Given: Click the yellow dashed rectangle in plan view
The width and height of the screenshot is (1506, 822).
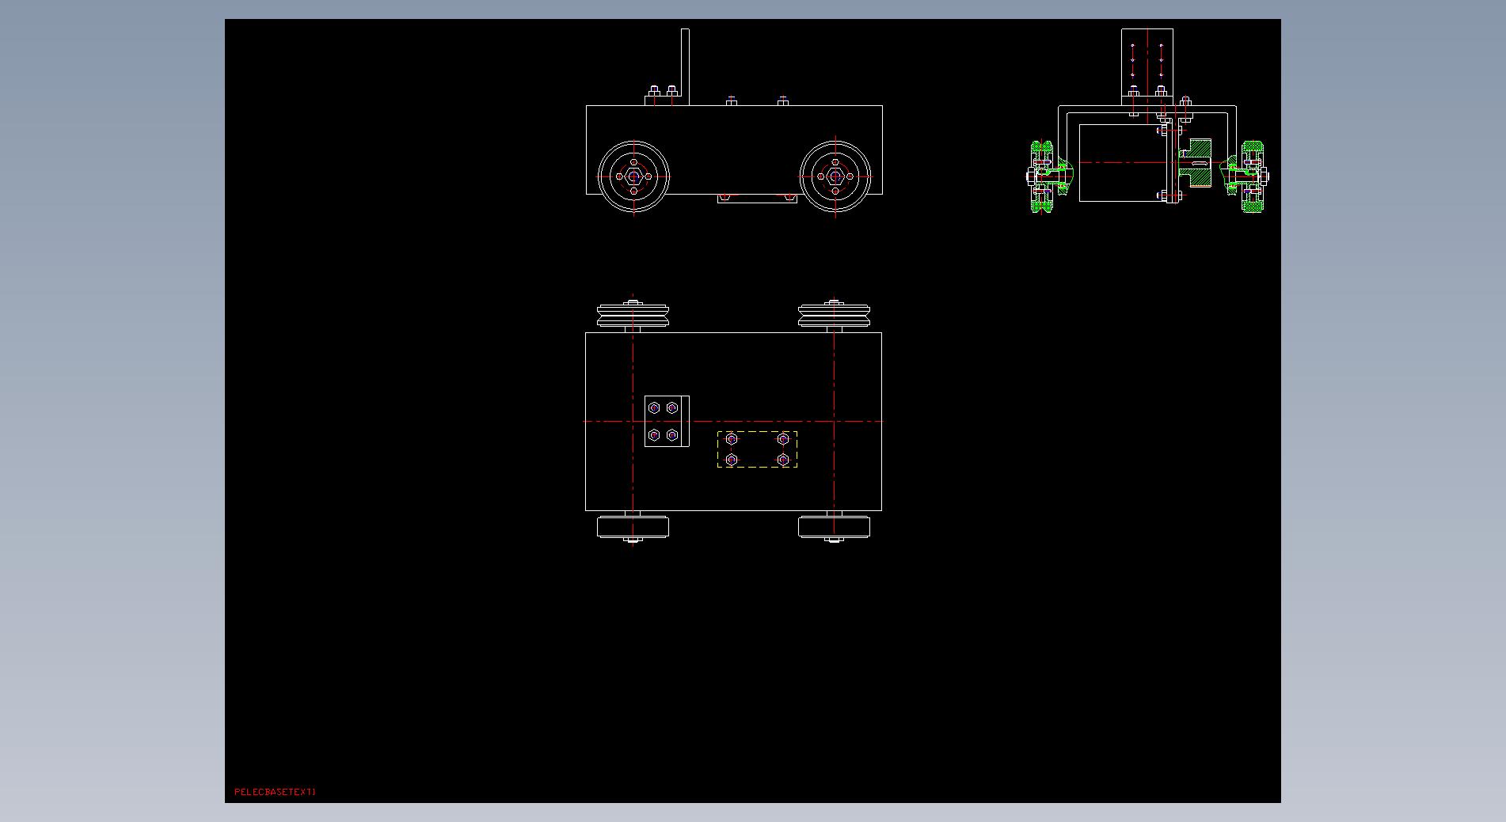Looking at the screenshot, I should click(757, 449).
